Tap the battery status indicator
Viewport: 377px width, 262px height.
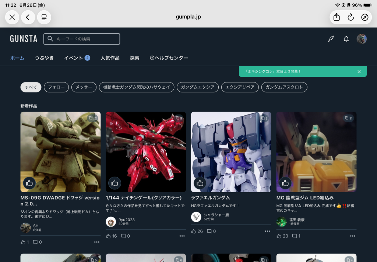coord(368,5)
